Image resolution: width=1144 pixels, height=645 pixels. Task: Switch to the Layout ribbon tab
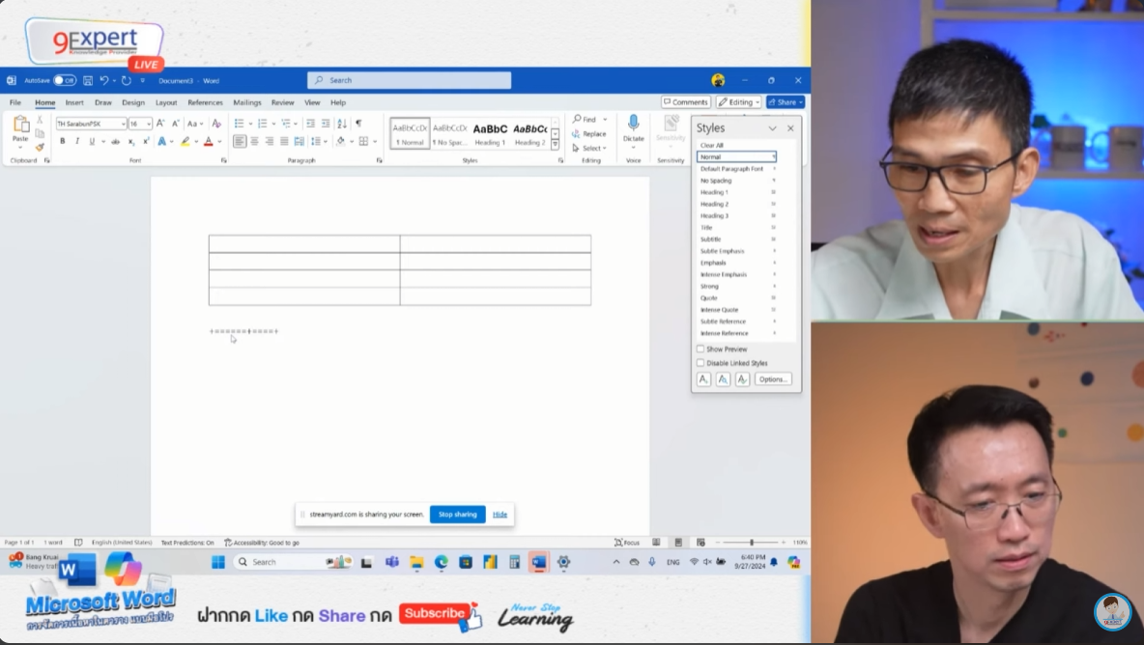point(166,102)
